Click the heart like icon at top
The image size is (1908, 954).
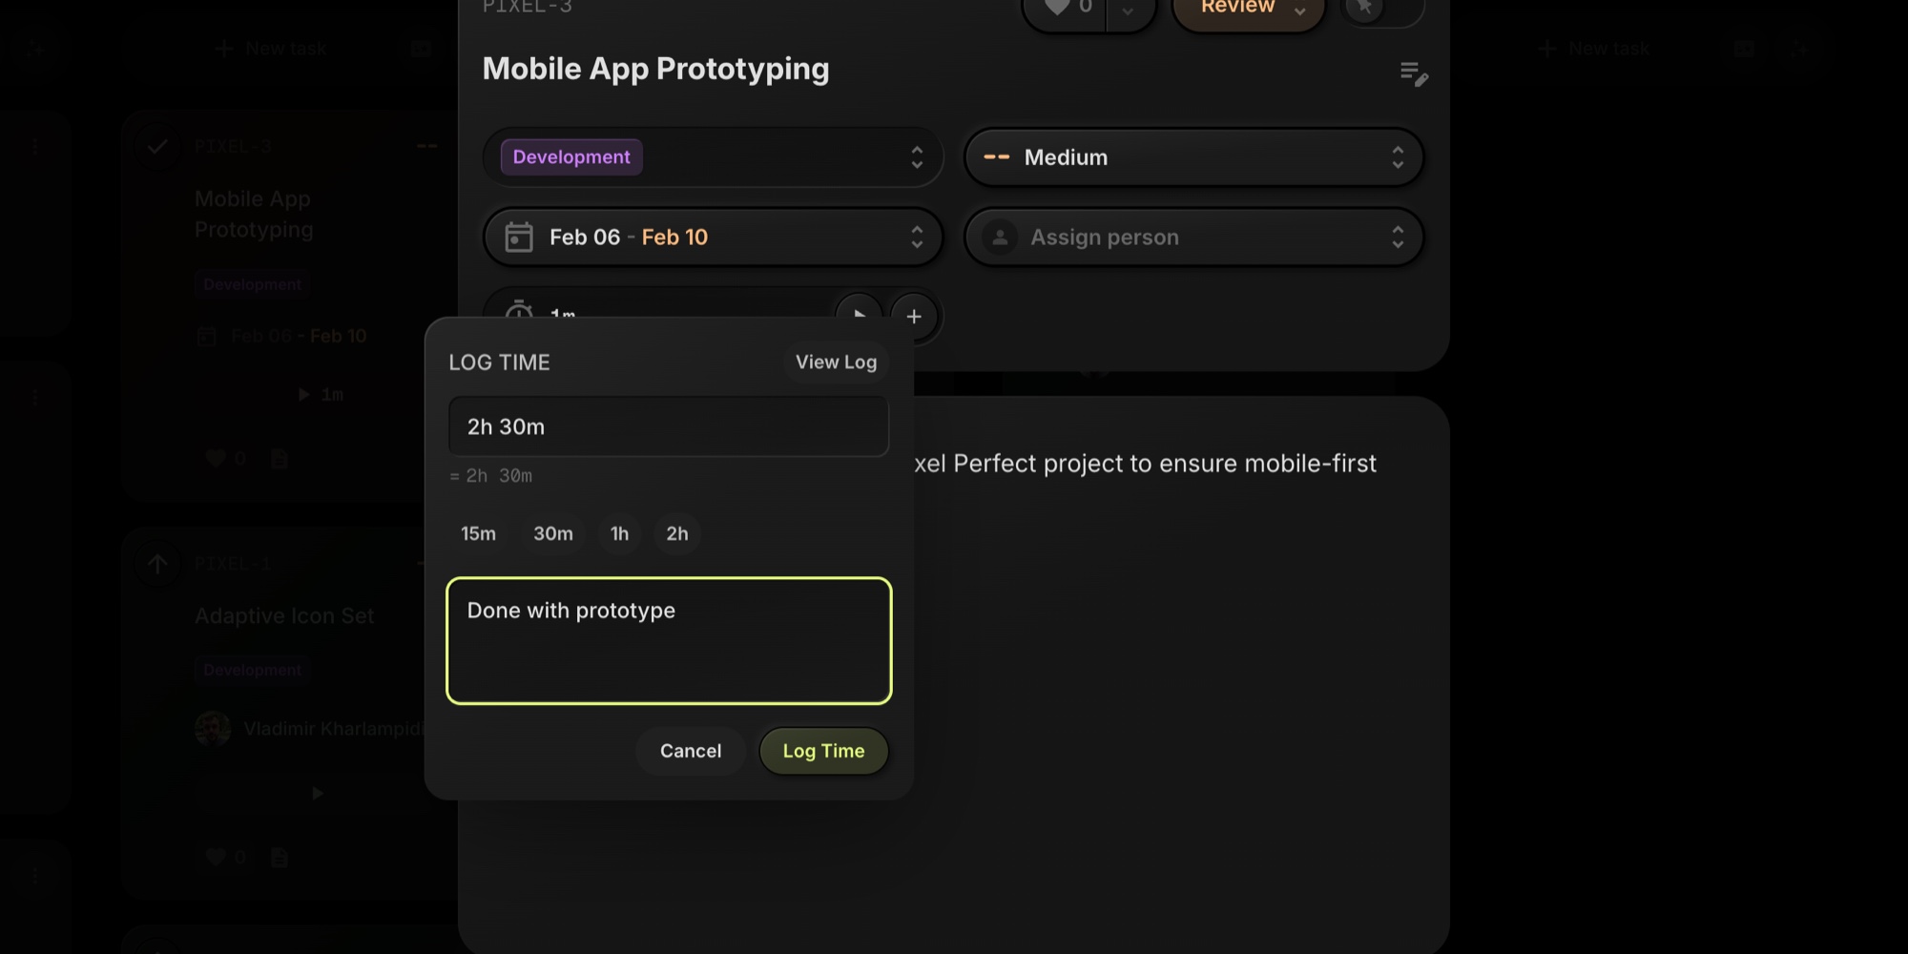coord(1057,8)
